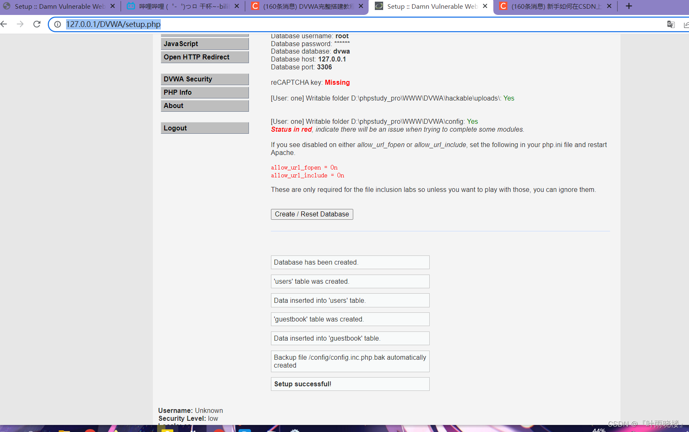
Task: Open the Google Translate icon in address bar
Action: (x=671, y=24)
